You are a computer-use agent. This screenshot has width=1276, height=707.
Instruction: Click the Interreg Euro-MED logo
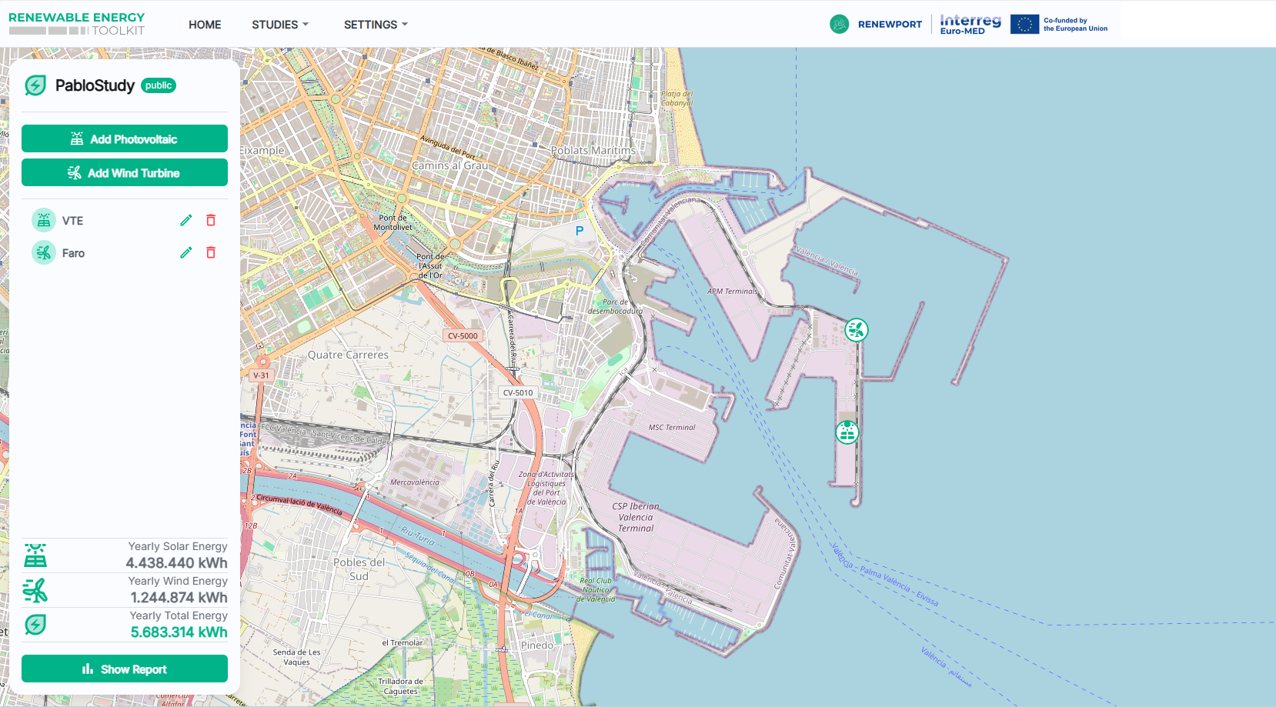point(970,24)
